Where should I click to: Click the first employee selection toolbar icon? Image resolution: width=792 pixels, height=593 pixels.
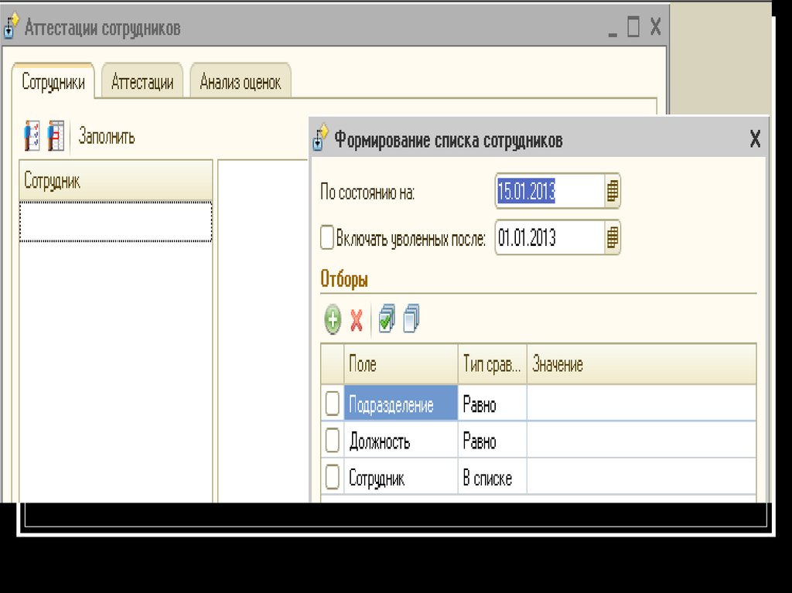pos(32,136)
